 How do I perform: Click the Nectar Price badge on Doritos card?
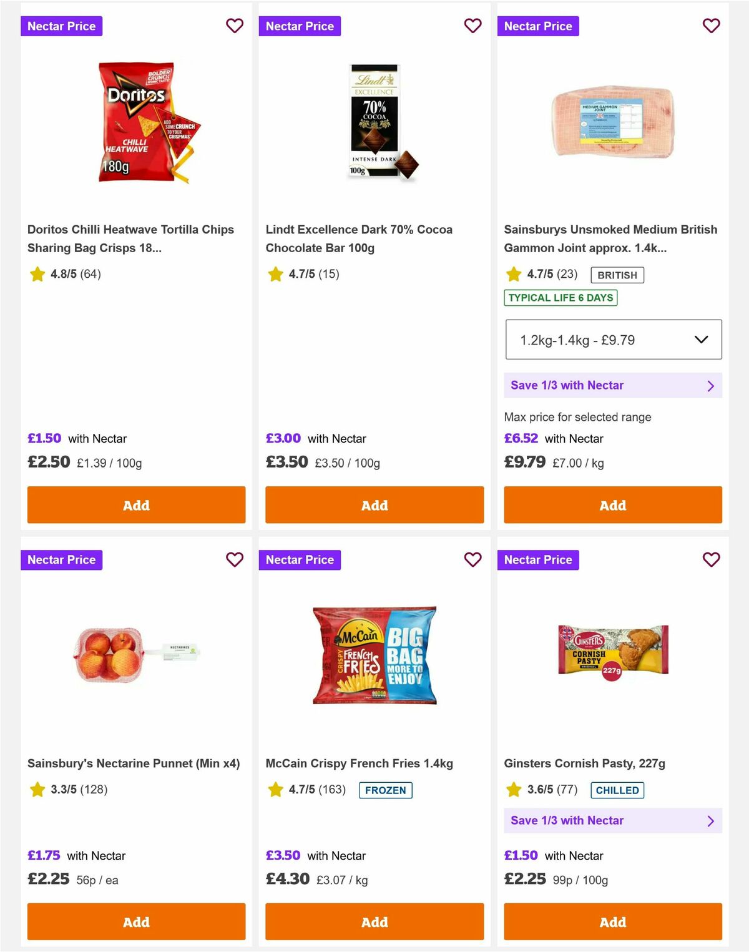click(61, 26)
